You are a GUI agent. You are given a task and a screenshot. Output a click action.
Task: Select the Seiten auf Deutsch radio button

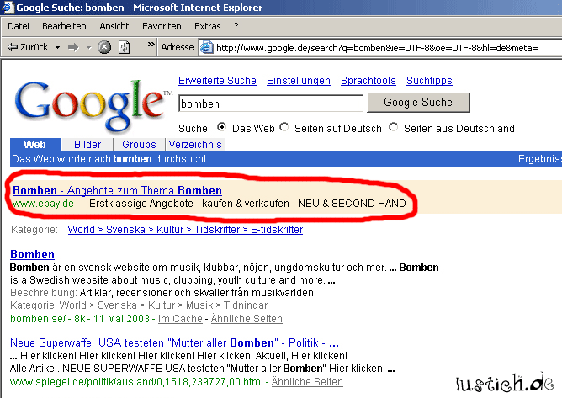pos(284,127)
